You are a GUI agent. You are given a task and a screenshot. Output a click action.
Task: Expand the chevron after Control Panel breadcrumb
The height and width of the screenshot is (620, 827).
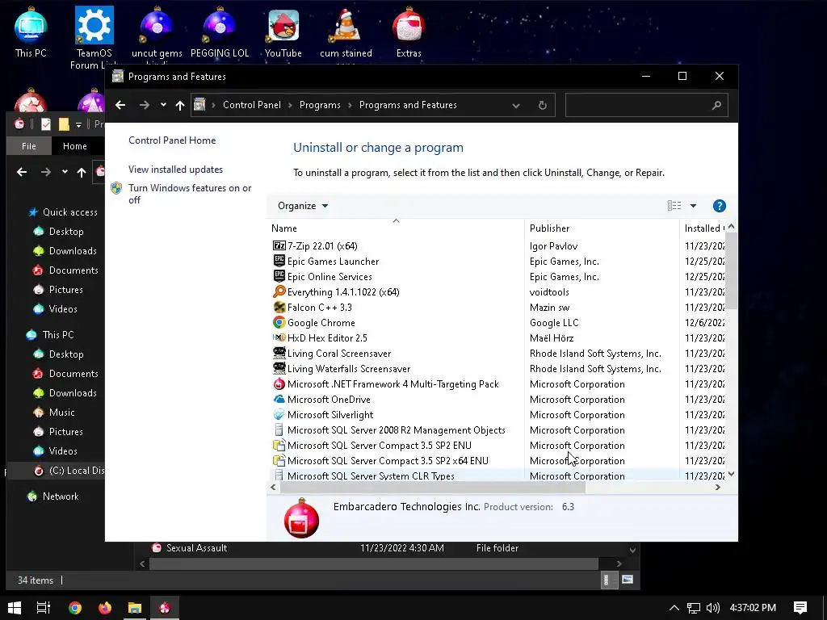pos(290,105)
